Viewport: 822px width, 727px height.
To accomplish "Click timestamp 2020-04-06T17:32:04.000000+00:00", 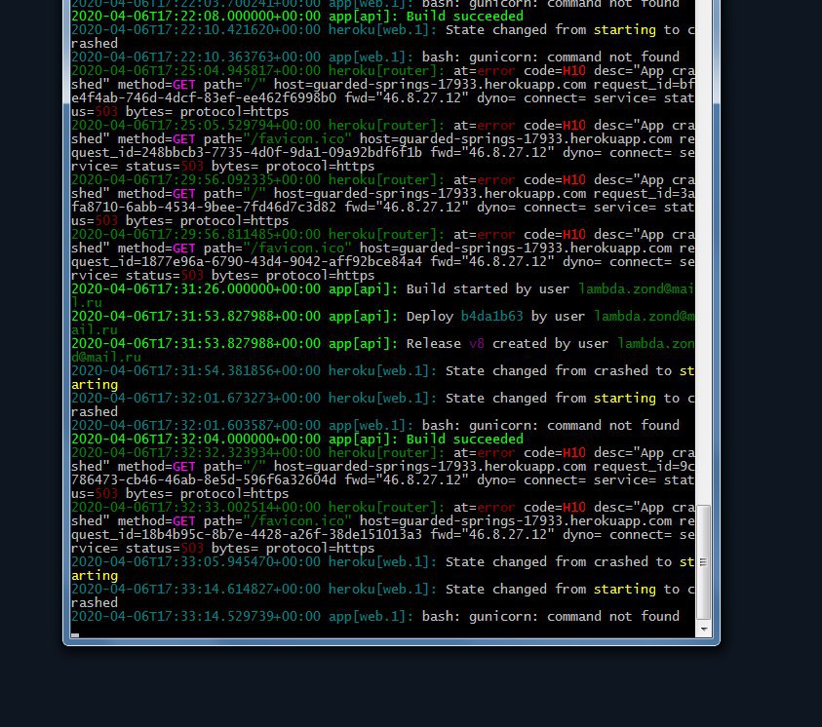I will pos(196,439).
